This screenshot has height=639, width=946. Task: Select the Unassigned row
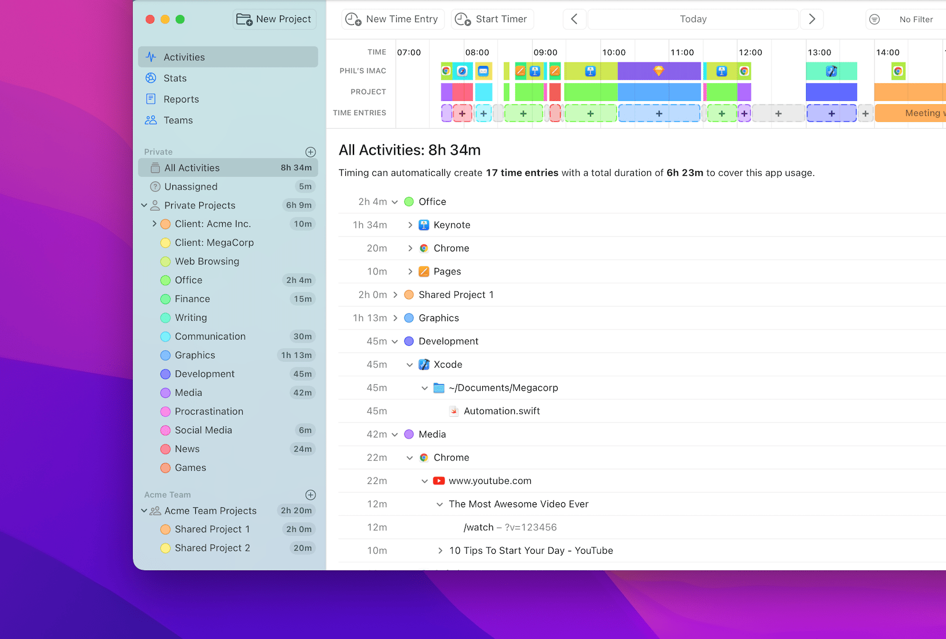click(228, 187)
